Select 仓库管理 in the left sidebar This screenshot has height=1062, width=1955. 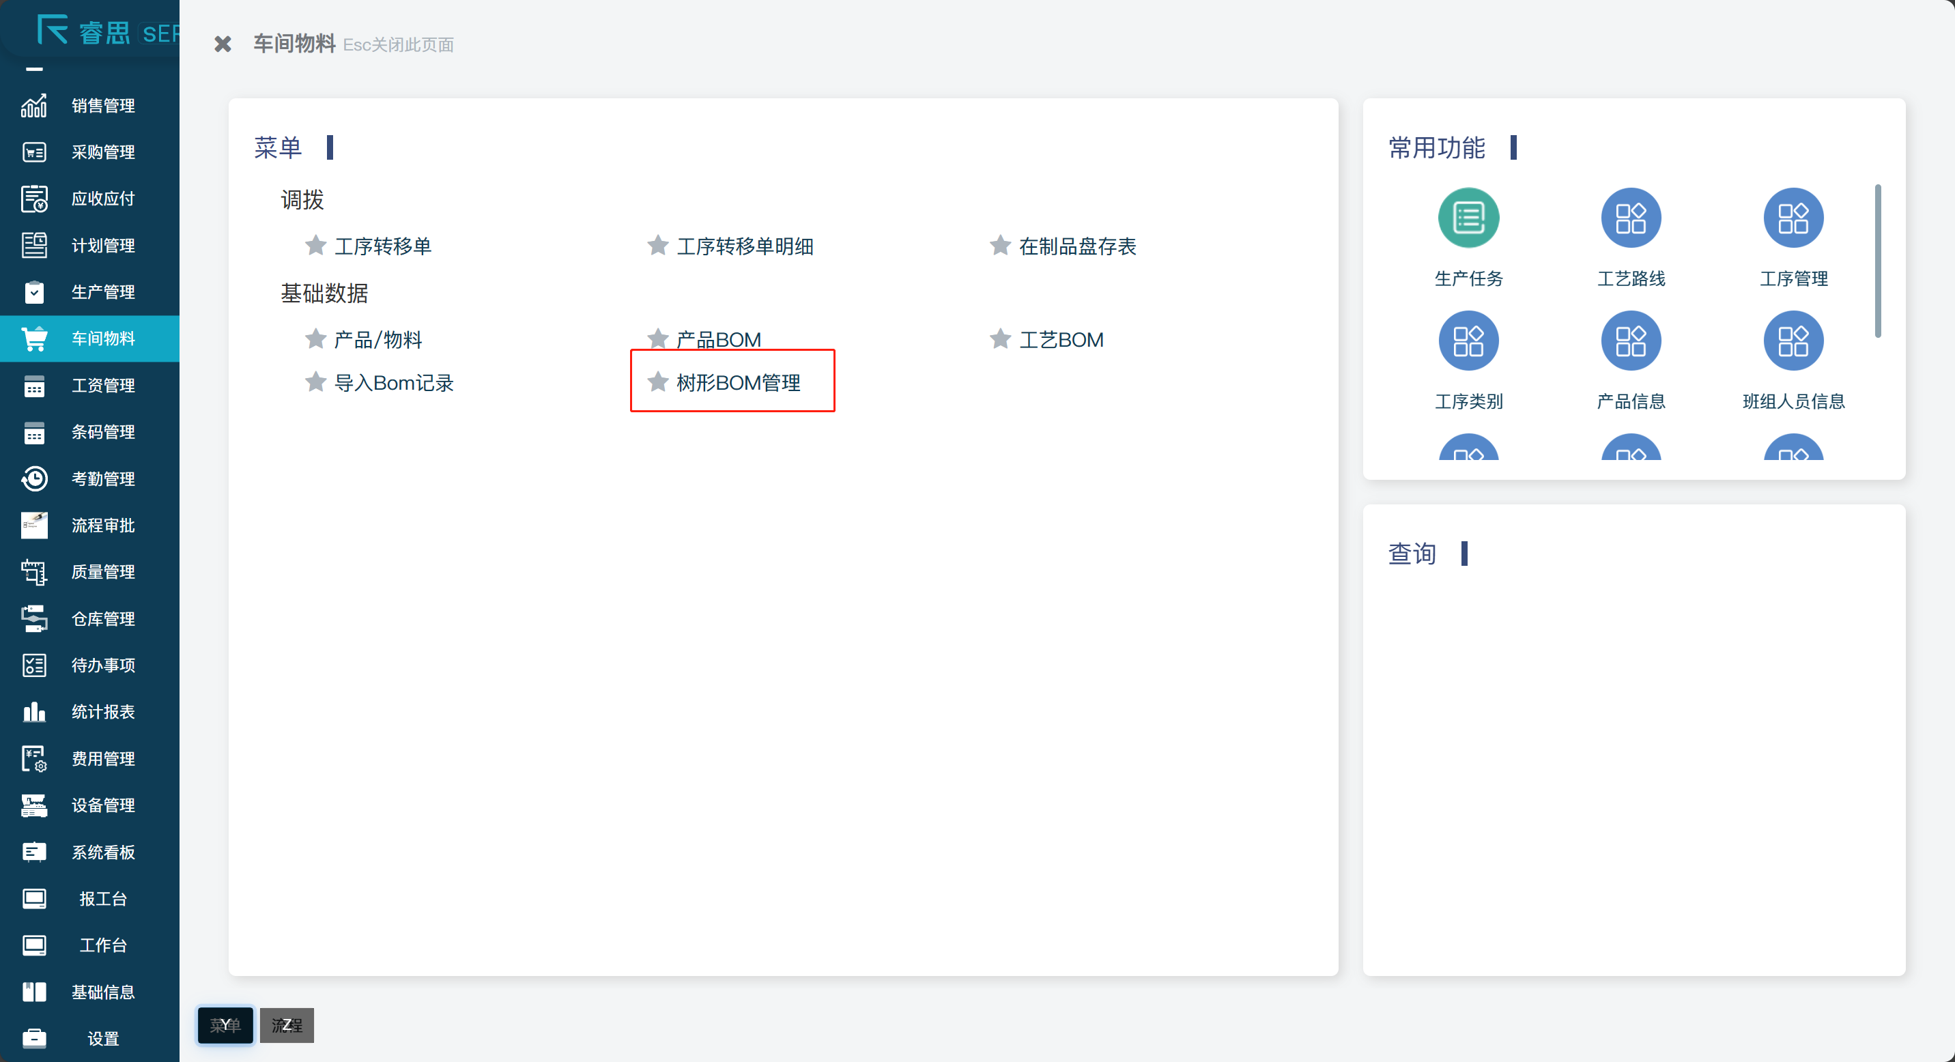[x=102, y=619]
